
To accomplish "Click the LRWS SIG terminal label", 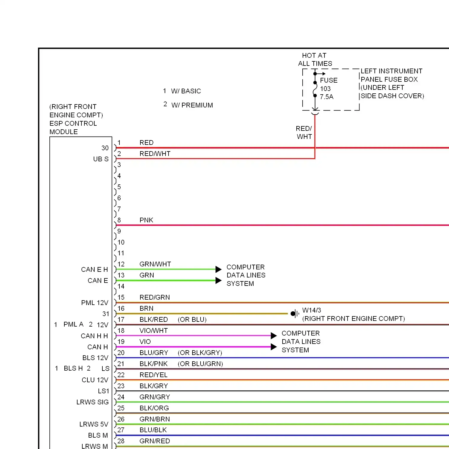I will (x=92, y=402).
